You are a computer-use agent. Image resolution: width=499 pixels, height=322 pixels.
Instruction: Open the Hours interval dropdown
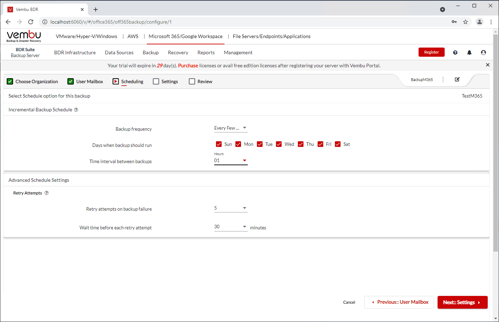[231, 161]
